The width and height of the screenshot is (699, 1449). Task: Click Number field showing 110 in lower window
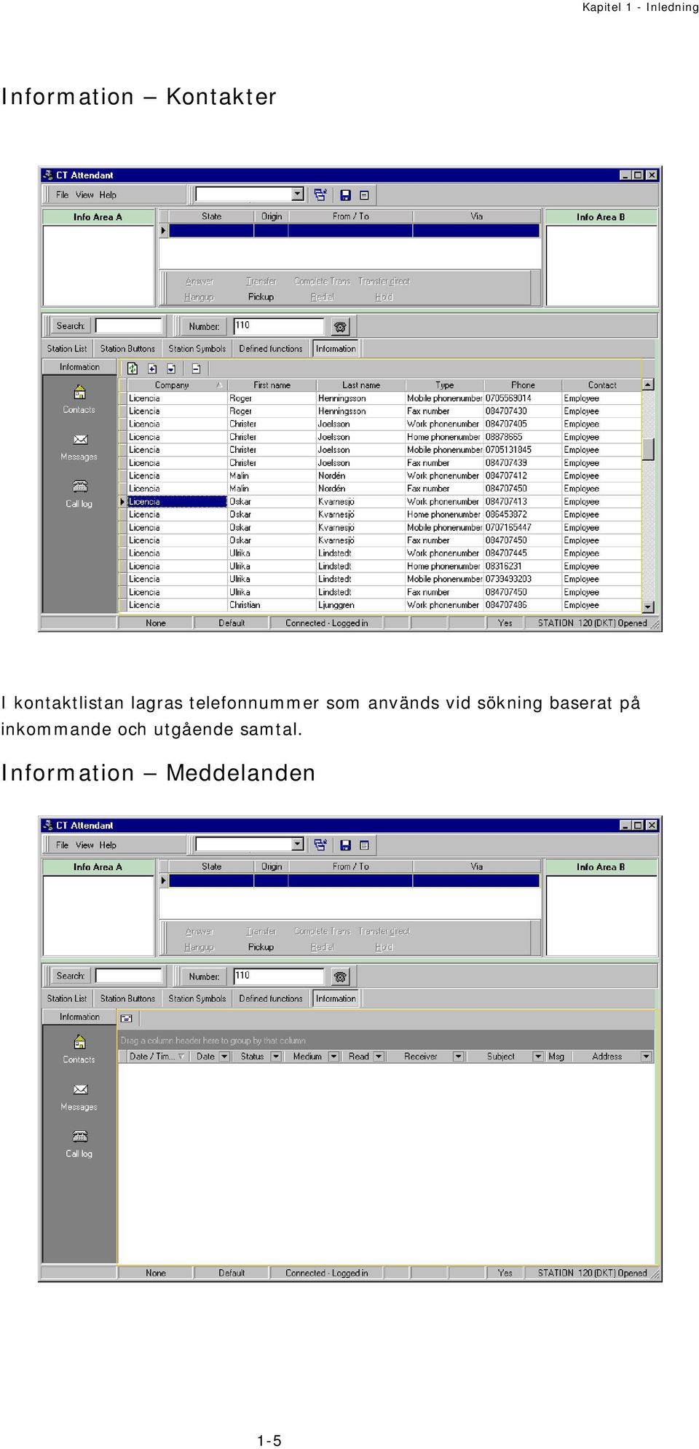[x=278, y=976]
